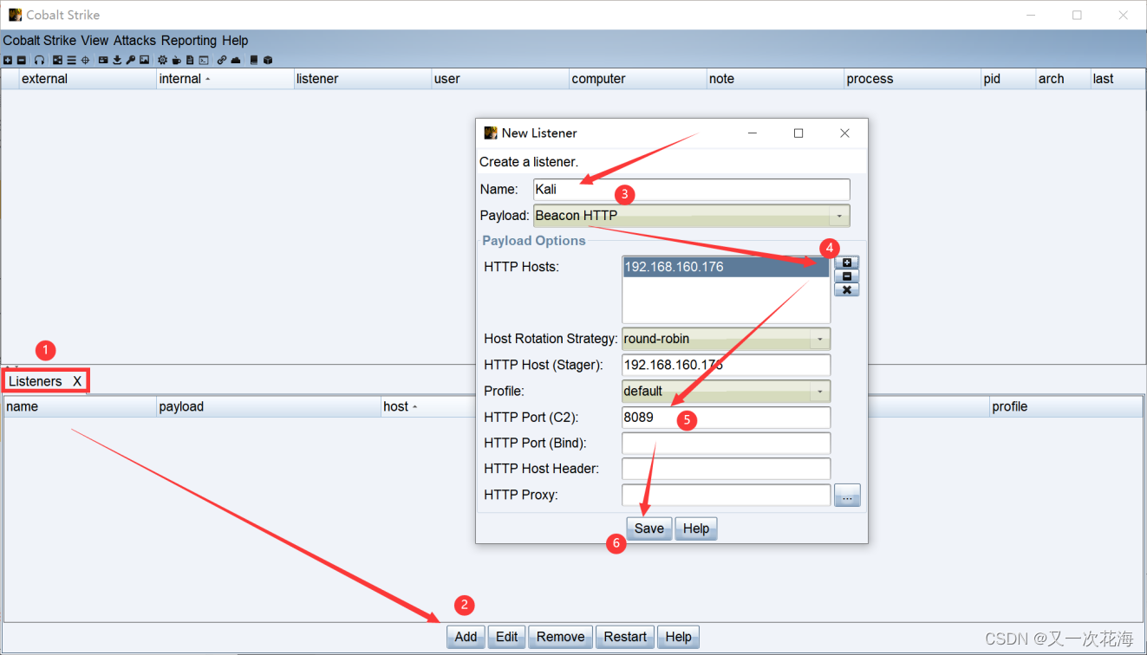The width and height of the screenshot is (1147, 655).
Task: Open the Help menu in menu bar
Action: [x=235, y=40]
